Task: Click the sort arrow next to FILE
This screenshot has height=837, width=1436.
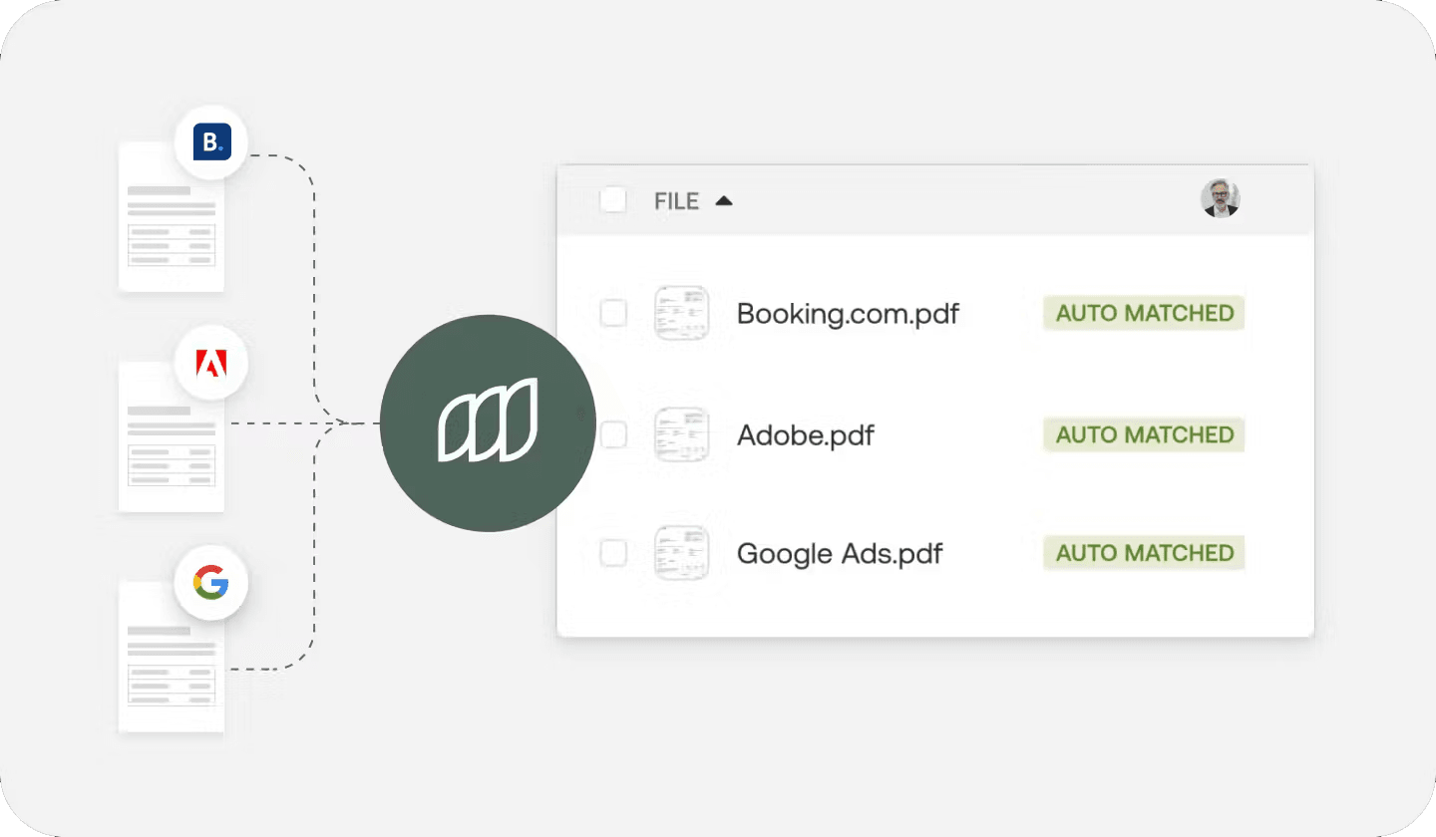Action: [x=724, y=201]
